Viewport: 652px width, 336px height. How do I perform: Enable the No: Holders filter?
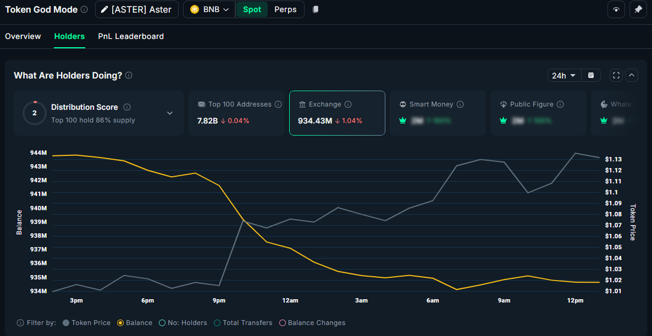[162, 323]
